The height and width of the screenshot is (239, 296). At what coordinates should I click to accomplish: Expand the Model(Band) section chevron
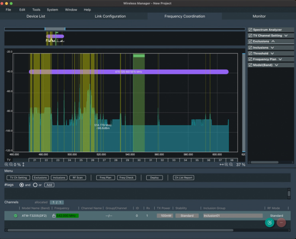pyautogui.click(x=276, y=65)
